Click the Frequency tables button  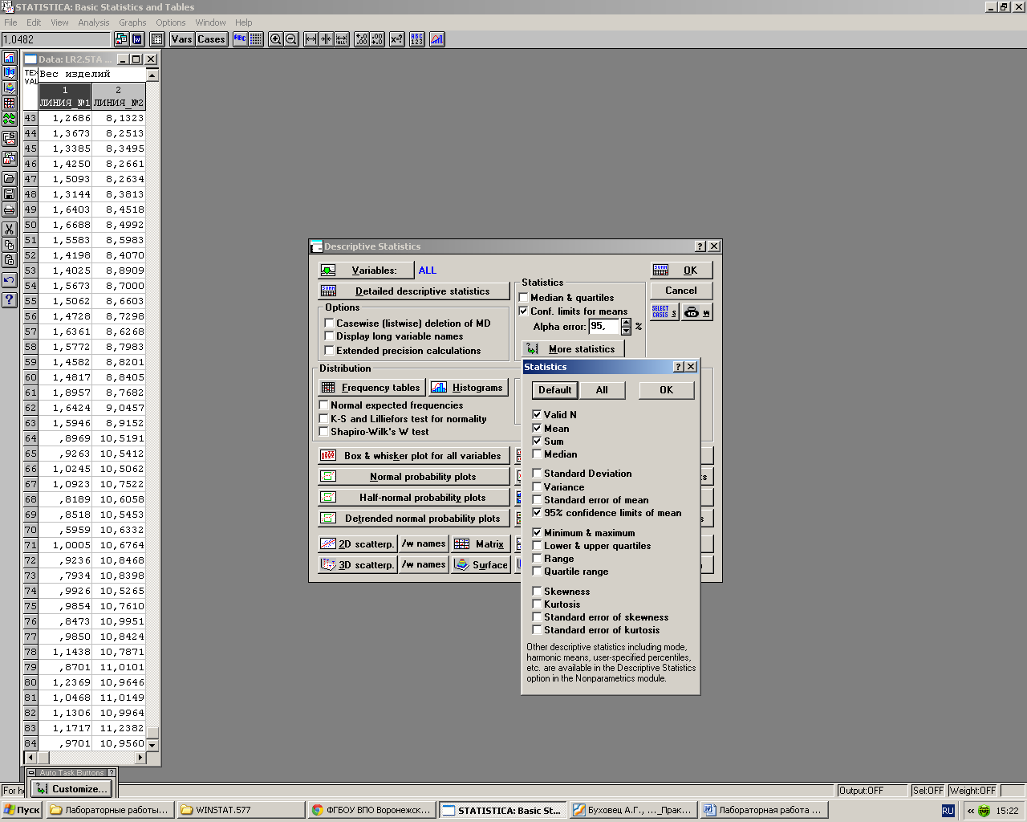(372, 388)
